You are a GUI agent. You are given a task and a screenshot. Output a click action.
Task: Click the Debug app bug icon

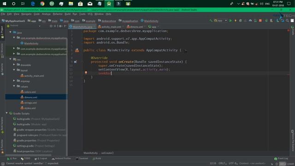click(241, 21)
